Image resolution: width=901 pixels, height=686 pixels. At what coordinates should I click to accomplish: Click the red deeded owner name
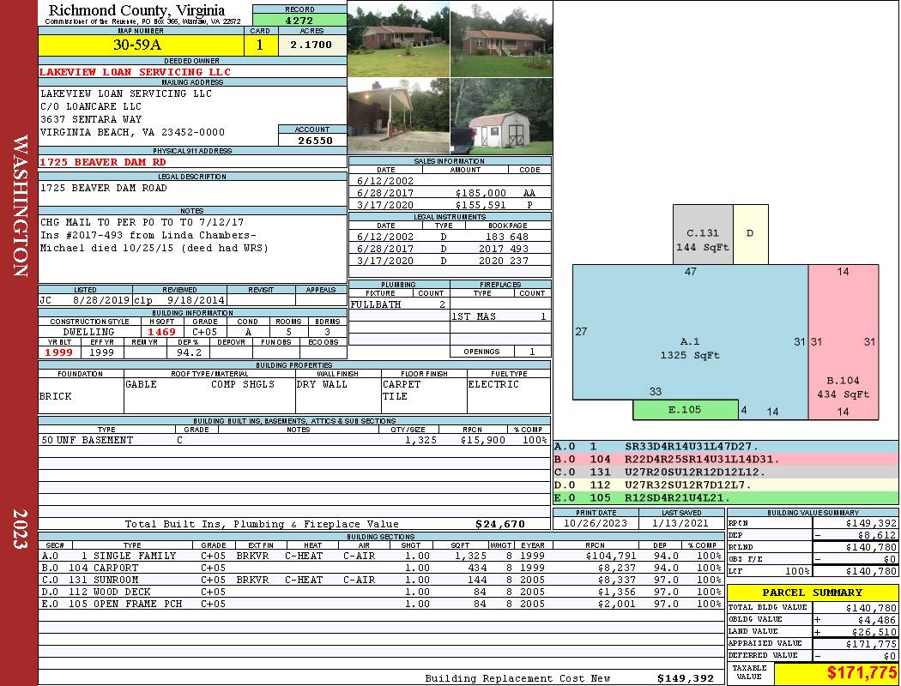tap(136, 72)
